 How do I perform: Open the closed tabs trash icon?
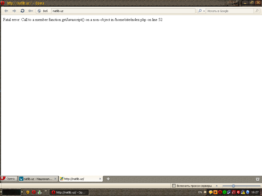click(258, 179)
